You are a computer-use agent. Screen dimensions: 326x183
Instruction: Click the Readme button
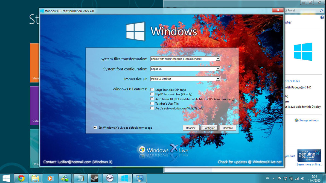point(191,128)
